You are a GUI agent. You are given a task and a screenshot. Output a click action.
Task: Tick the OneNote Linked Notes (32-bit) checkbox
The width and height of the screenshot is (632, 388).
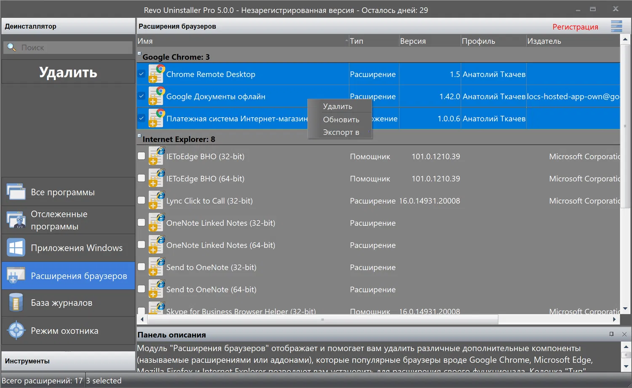(x=142, y=222)
